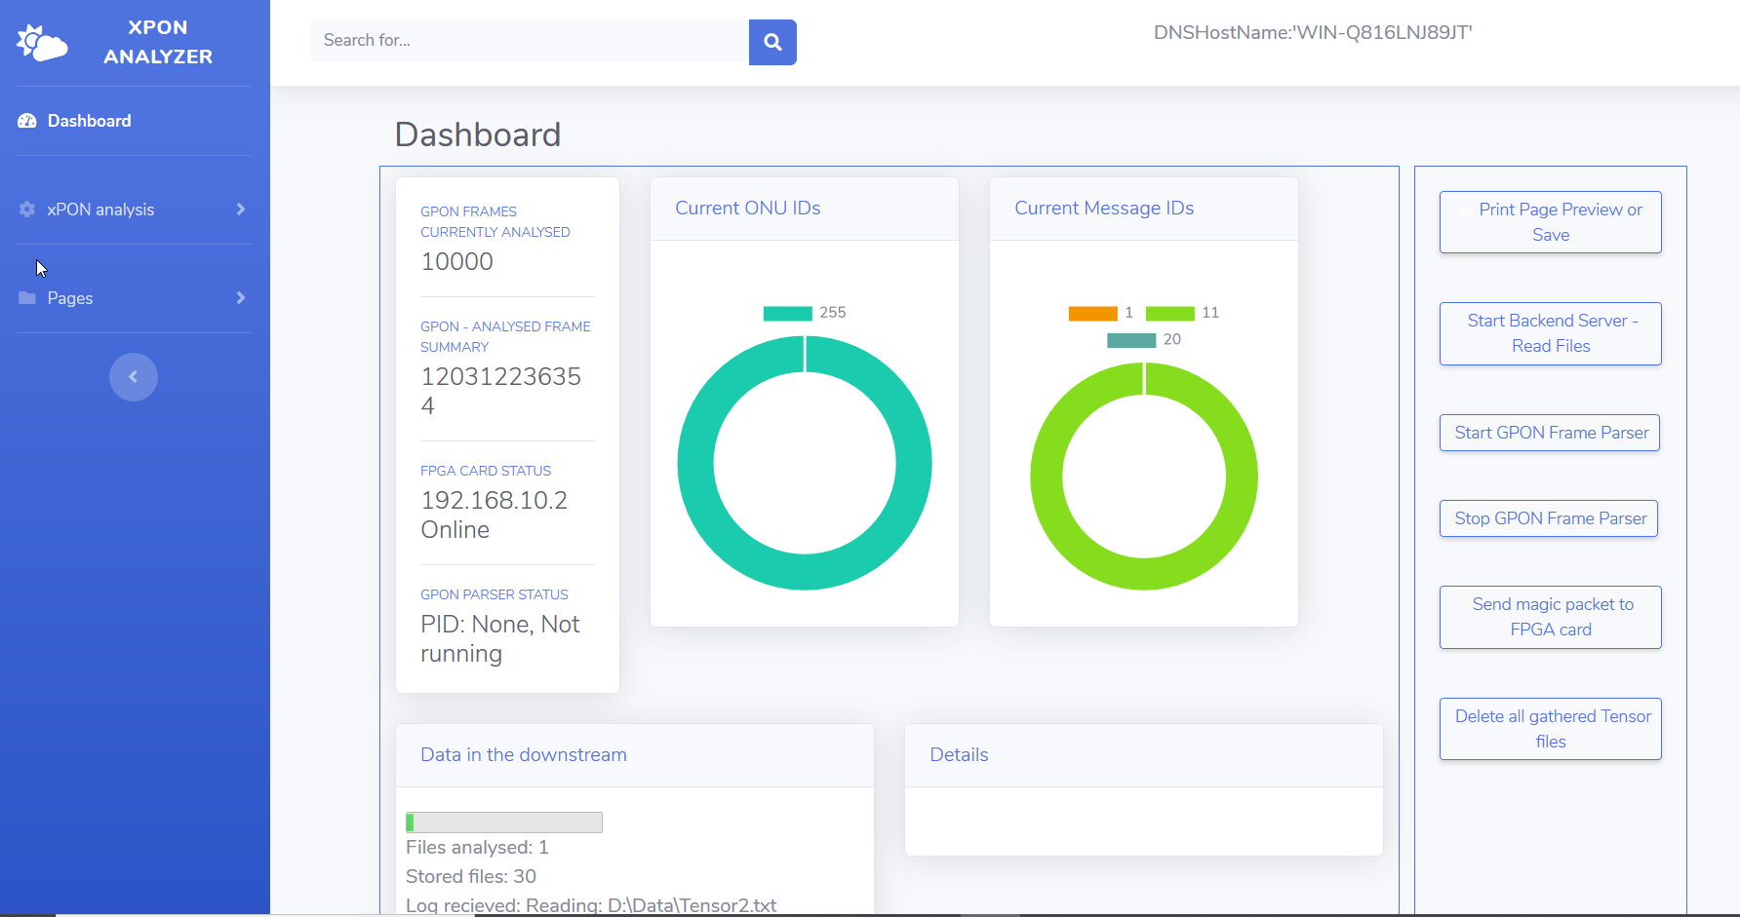Click Send magic packet to FPGA card
The width and height of the screenshot is (1740, 917).
coord(1551,617)
